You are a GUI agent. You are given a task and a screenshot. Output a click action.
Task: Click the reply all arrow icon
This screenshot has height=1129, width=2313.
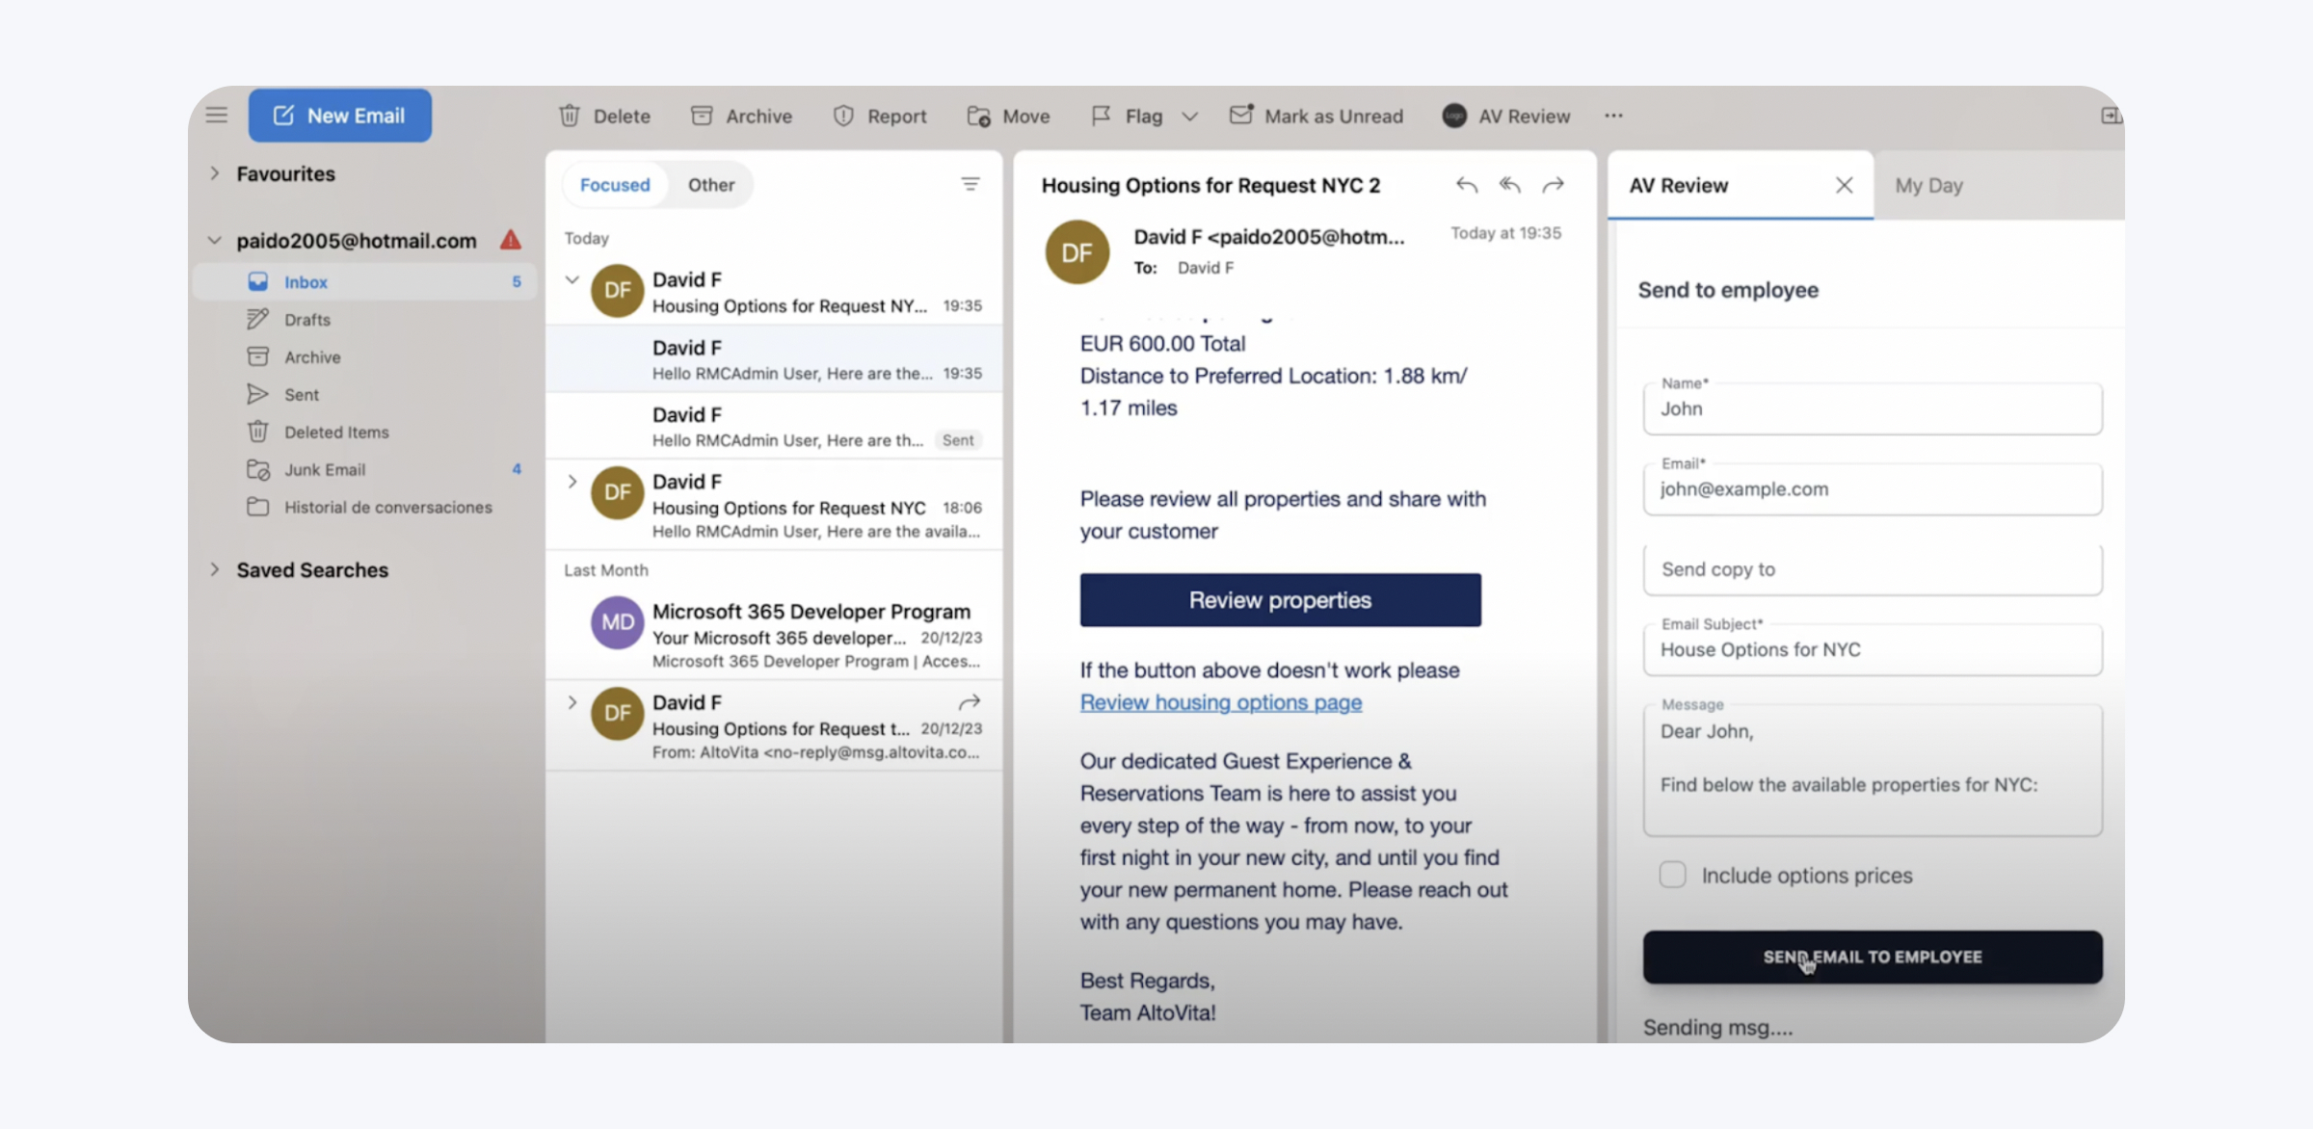click(1509, 185)
